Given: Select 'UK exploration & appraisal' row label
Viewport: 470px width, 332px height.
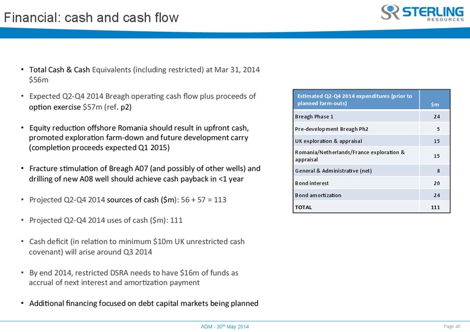Looking at the screenshot, I should pyautogui.click(x=328, y=141).
